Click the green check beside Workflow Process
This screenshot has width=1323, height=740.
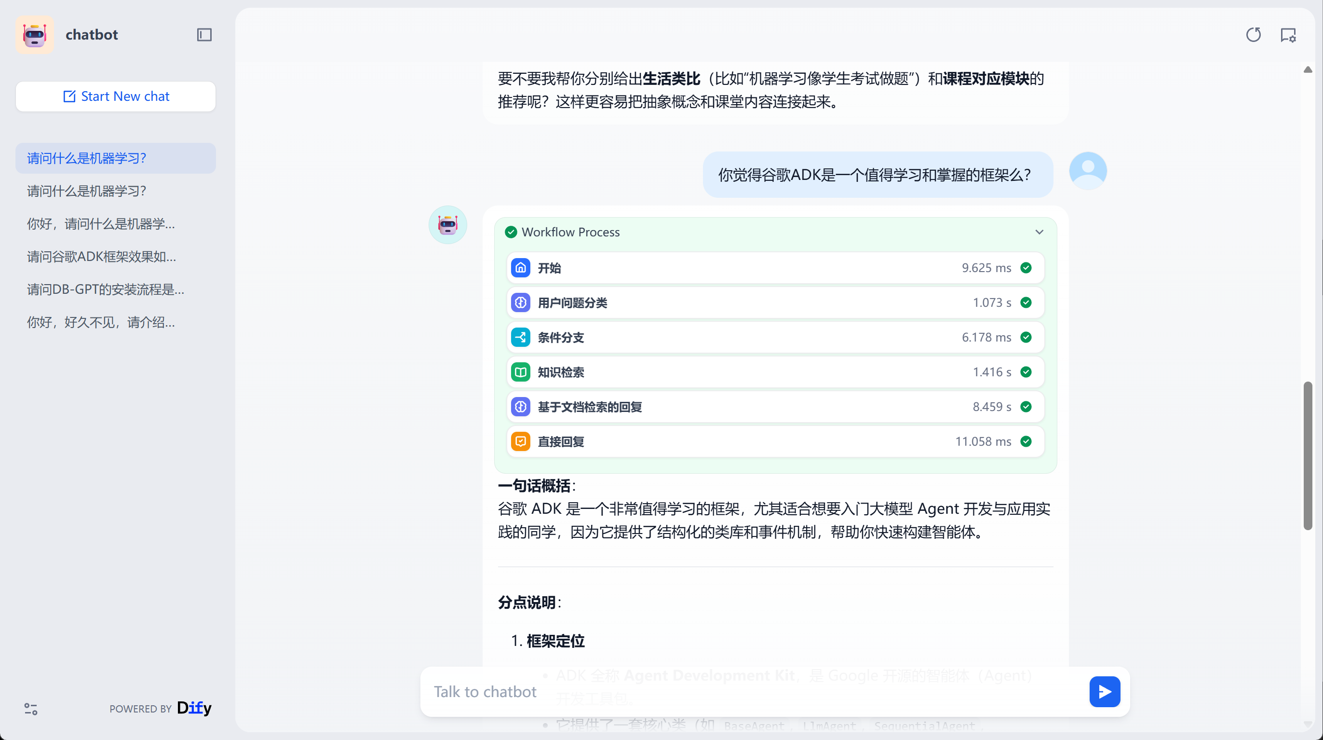tap(511, 233)
